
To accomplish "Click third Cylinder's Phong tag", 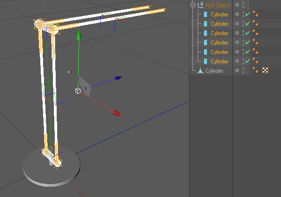I will [256, 33].
